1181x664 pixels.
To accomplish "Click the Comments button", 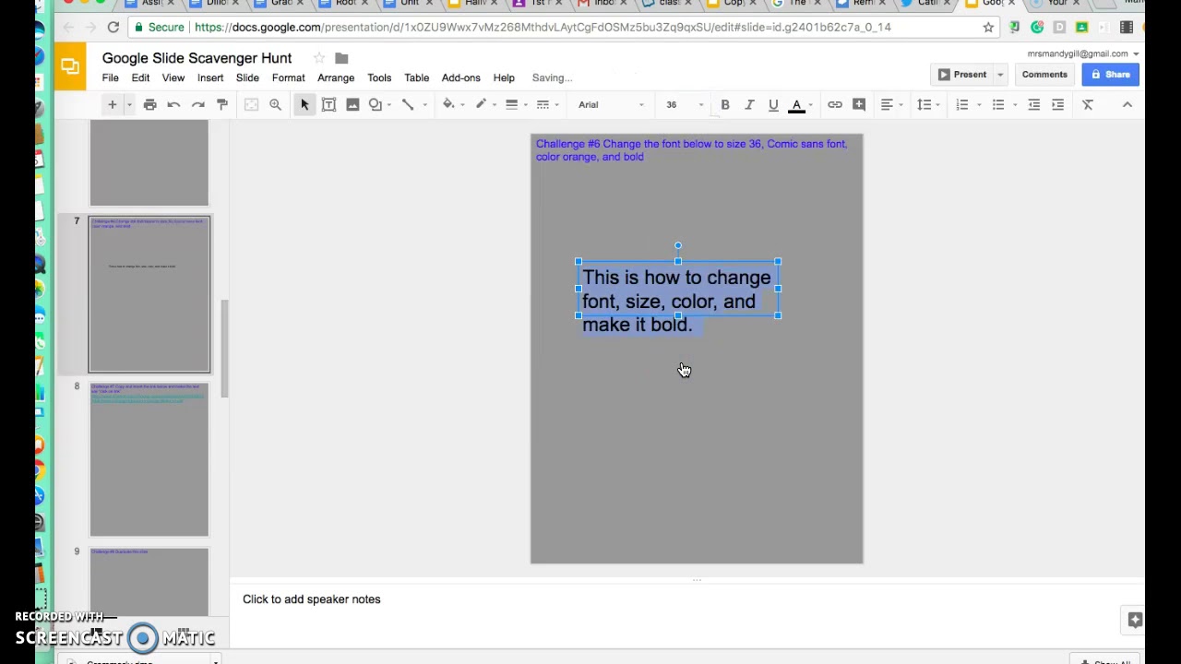I will tap(1044, 75).
